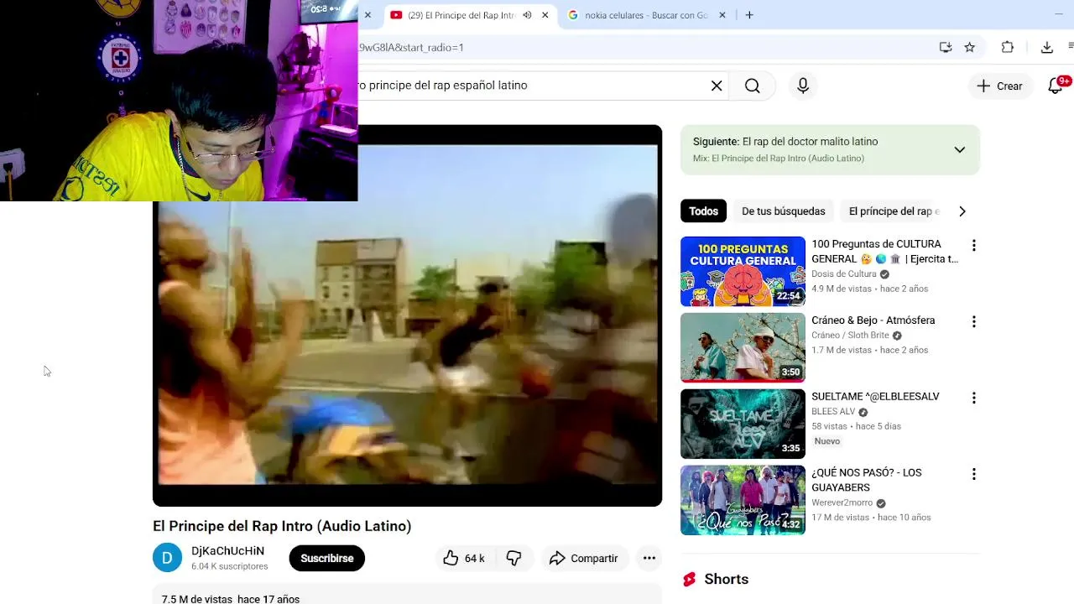Open the browser extensions puzzle icon
This screenshot has width=1074, height=604.
[1008, 48]
